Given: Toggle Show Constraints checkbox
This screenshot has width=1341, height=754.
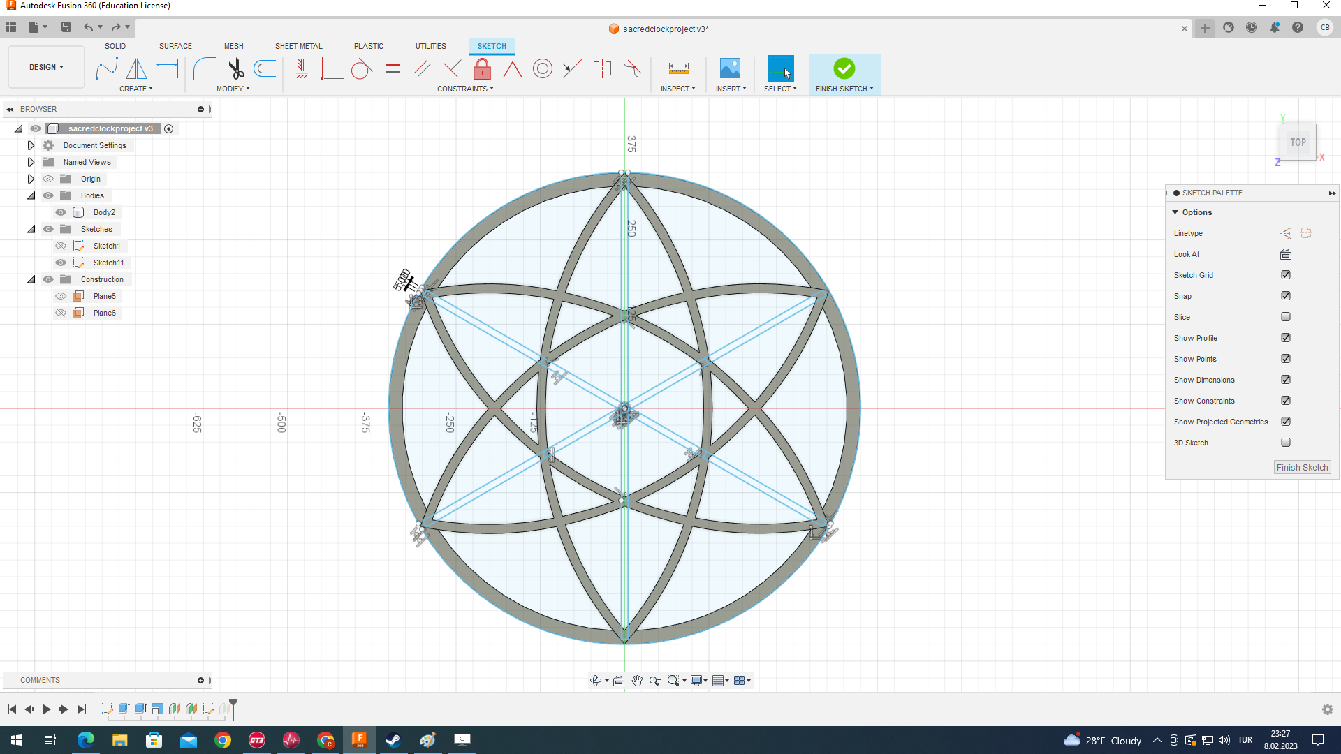Looking at the screenshot, I should [x=1286, y=401].
